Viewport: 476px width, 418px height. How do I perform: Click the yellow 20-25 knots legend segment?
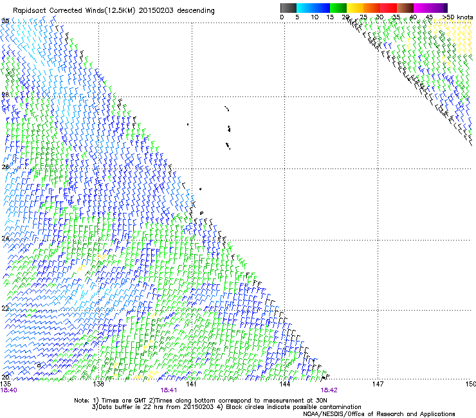tap(355, 8)
